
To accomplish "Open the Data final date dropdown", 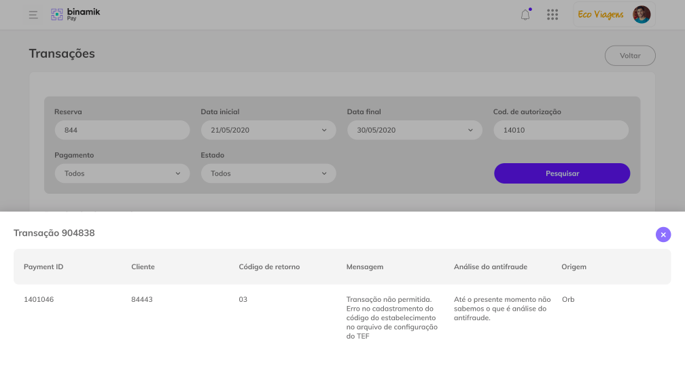I will pyautogui.click(x=415, y=130).
